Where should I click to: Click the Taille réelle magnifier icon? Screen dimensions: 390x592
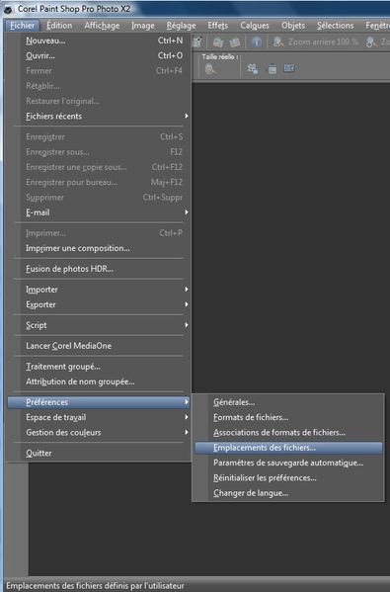[210, 69]
